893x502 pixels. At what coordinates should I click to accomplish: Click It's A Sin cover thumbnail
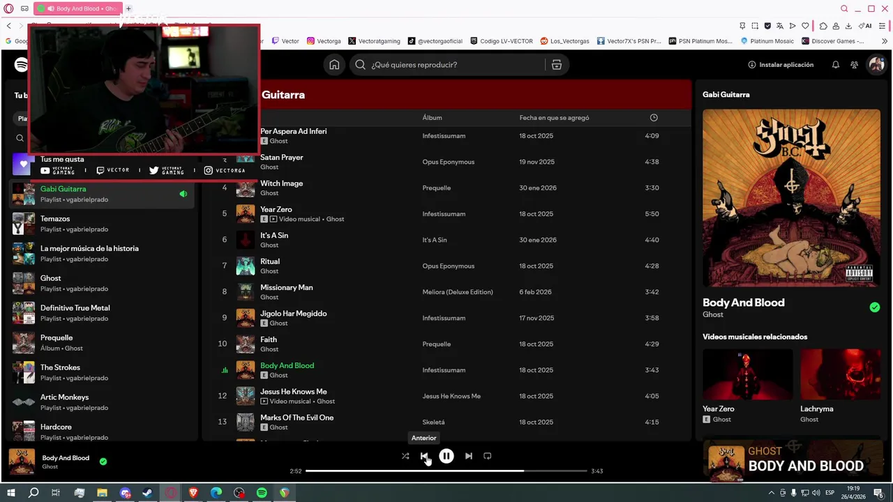tap(246, 240)
